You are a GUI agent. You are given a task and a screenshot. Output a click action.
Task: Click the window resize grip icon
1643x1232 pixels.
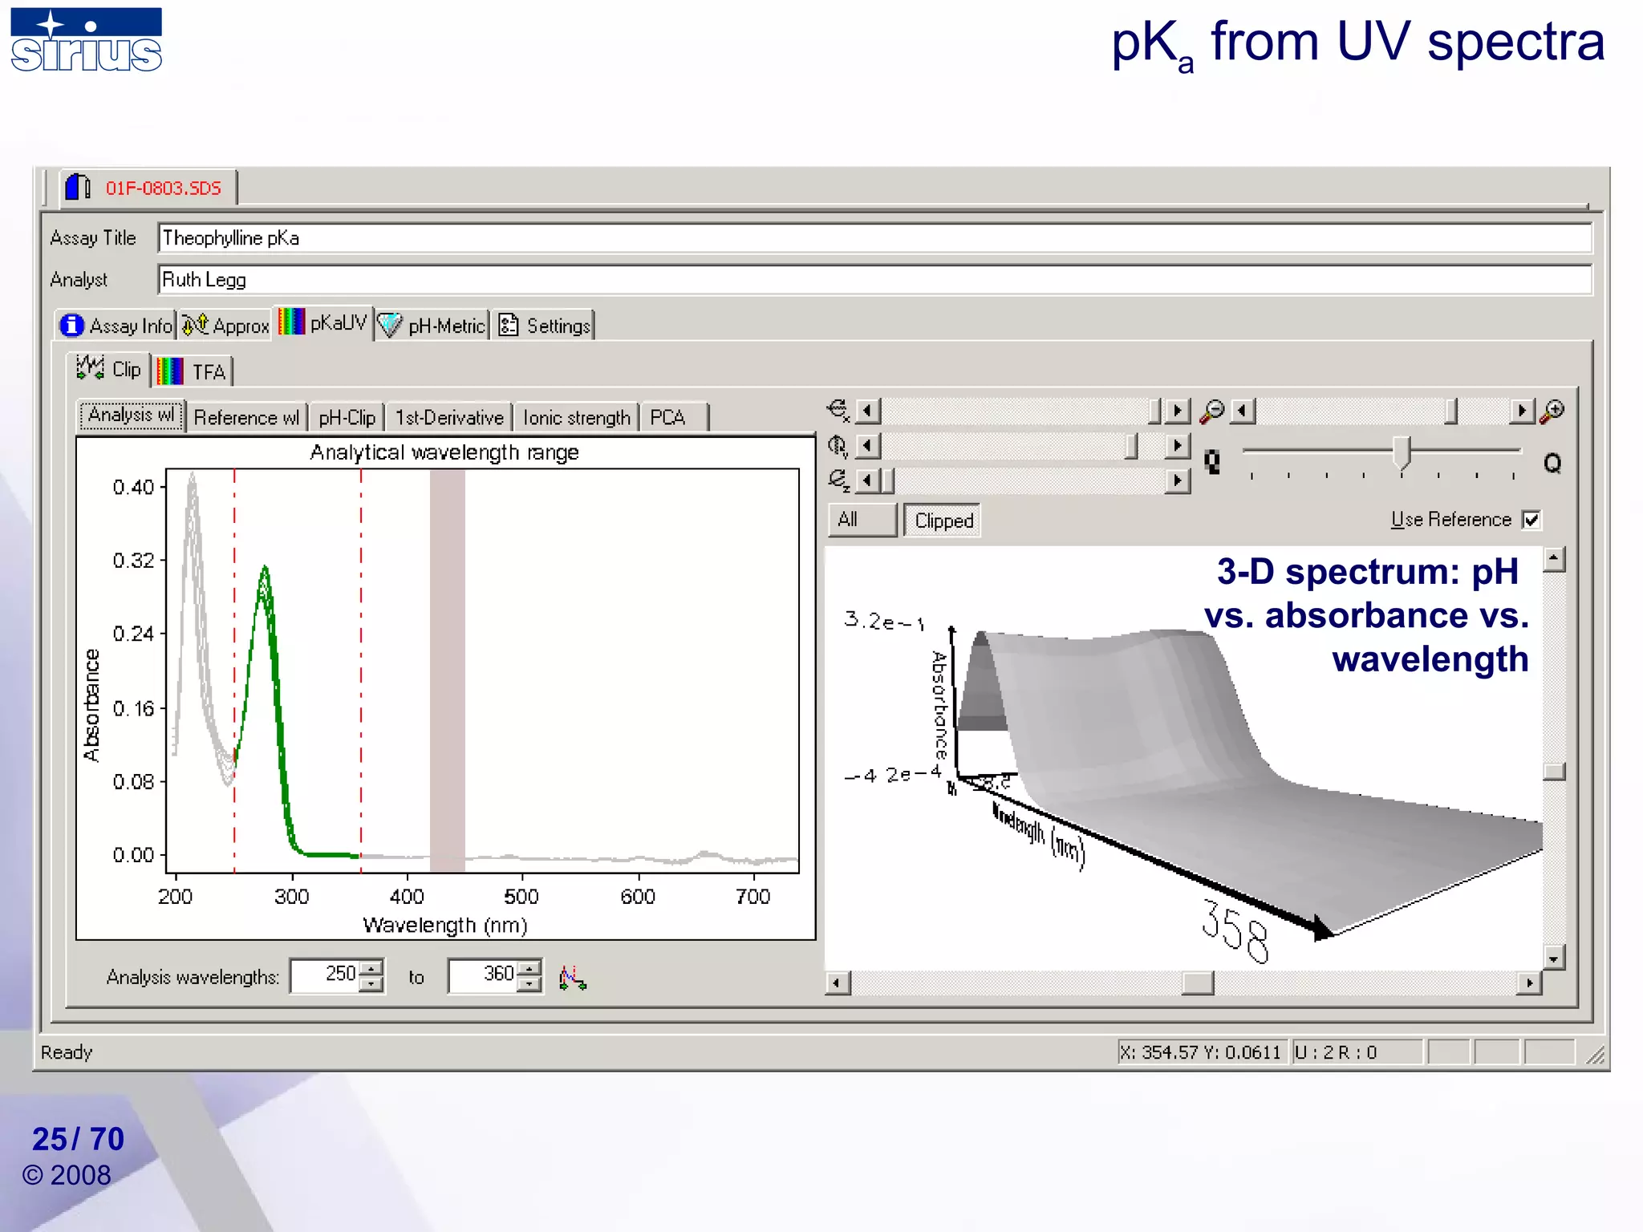tap(1595, 1055)
